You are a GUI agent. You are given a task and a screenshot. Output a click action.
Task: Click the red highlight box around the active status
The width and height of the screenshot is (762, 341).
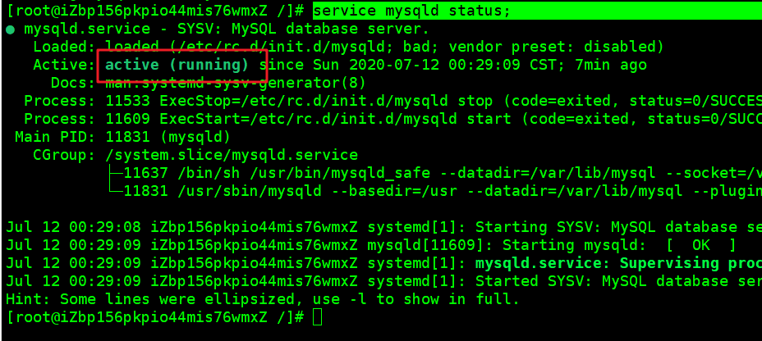tap(182, 66)
